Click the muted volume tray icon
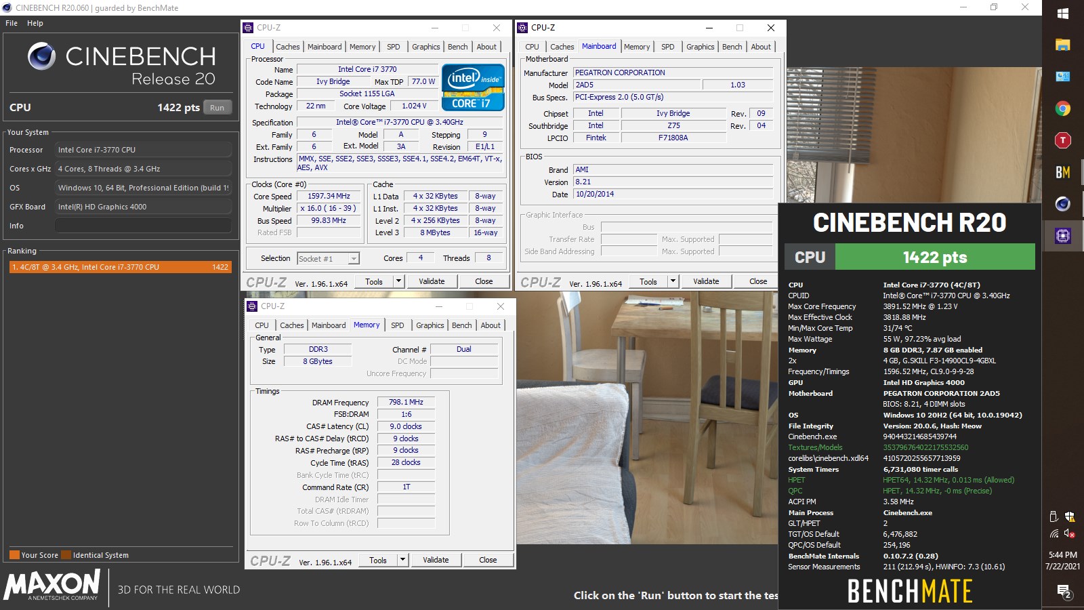The height and width of the screenshot is (610, 1084). click(x=1070, y=533)
